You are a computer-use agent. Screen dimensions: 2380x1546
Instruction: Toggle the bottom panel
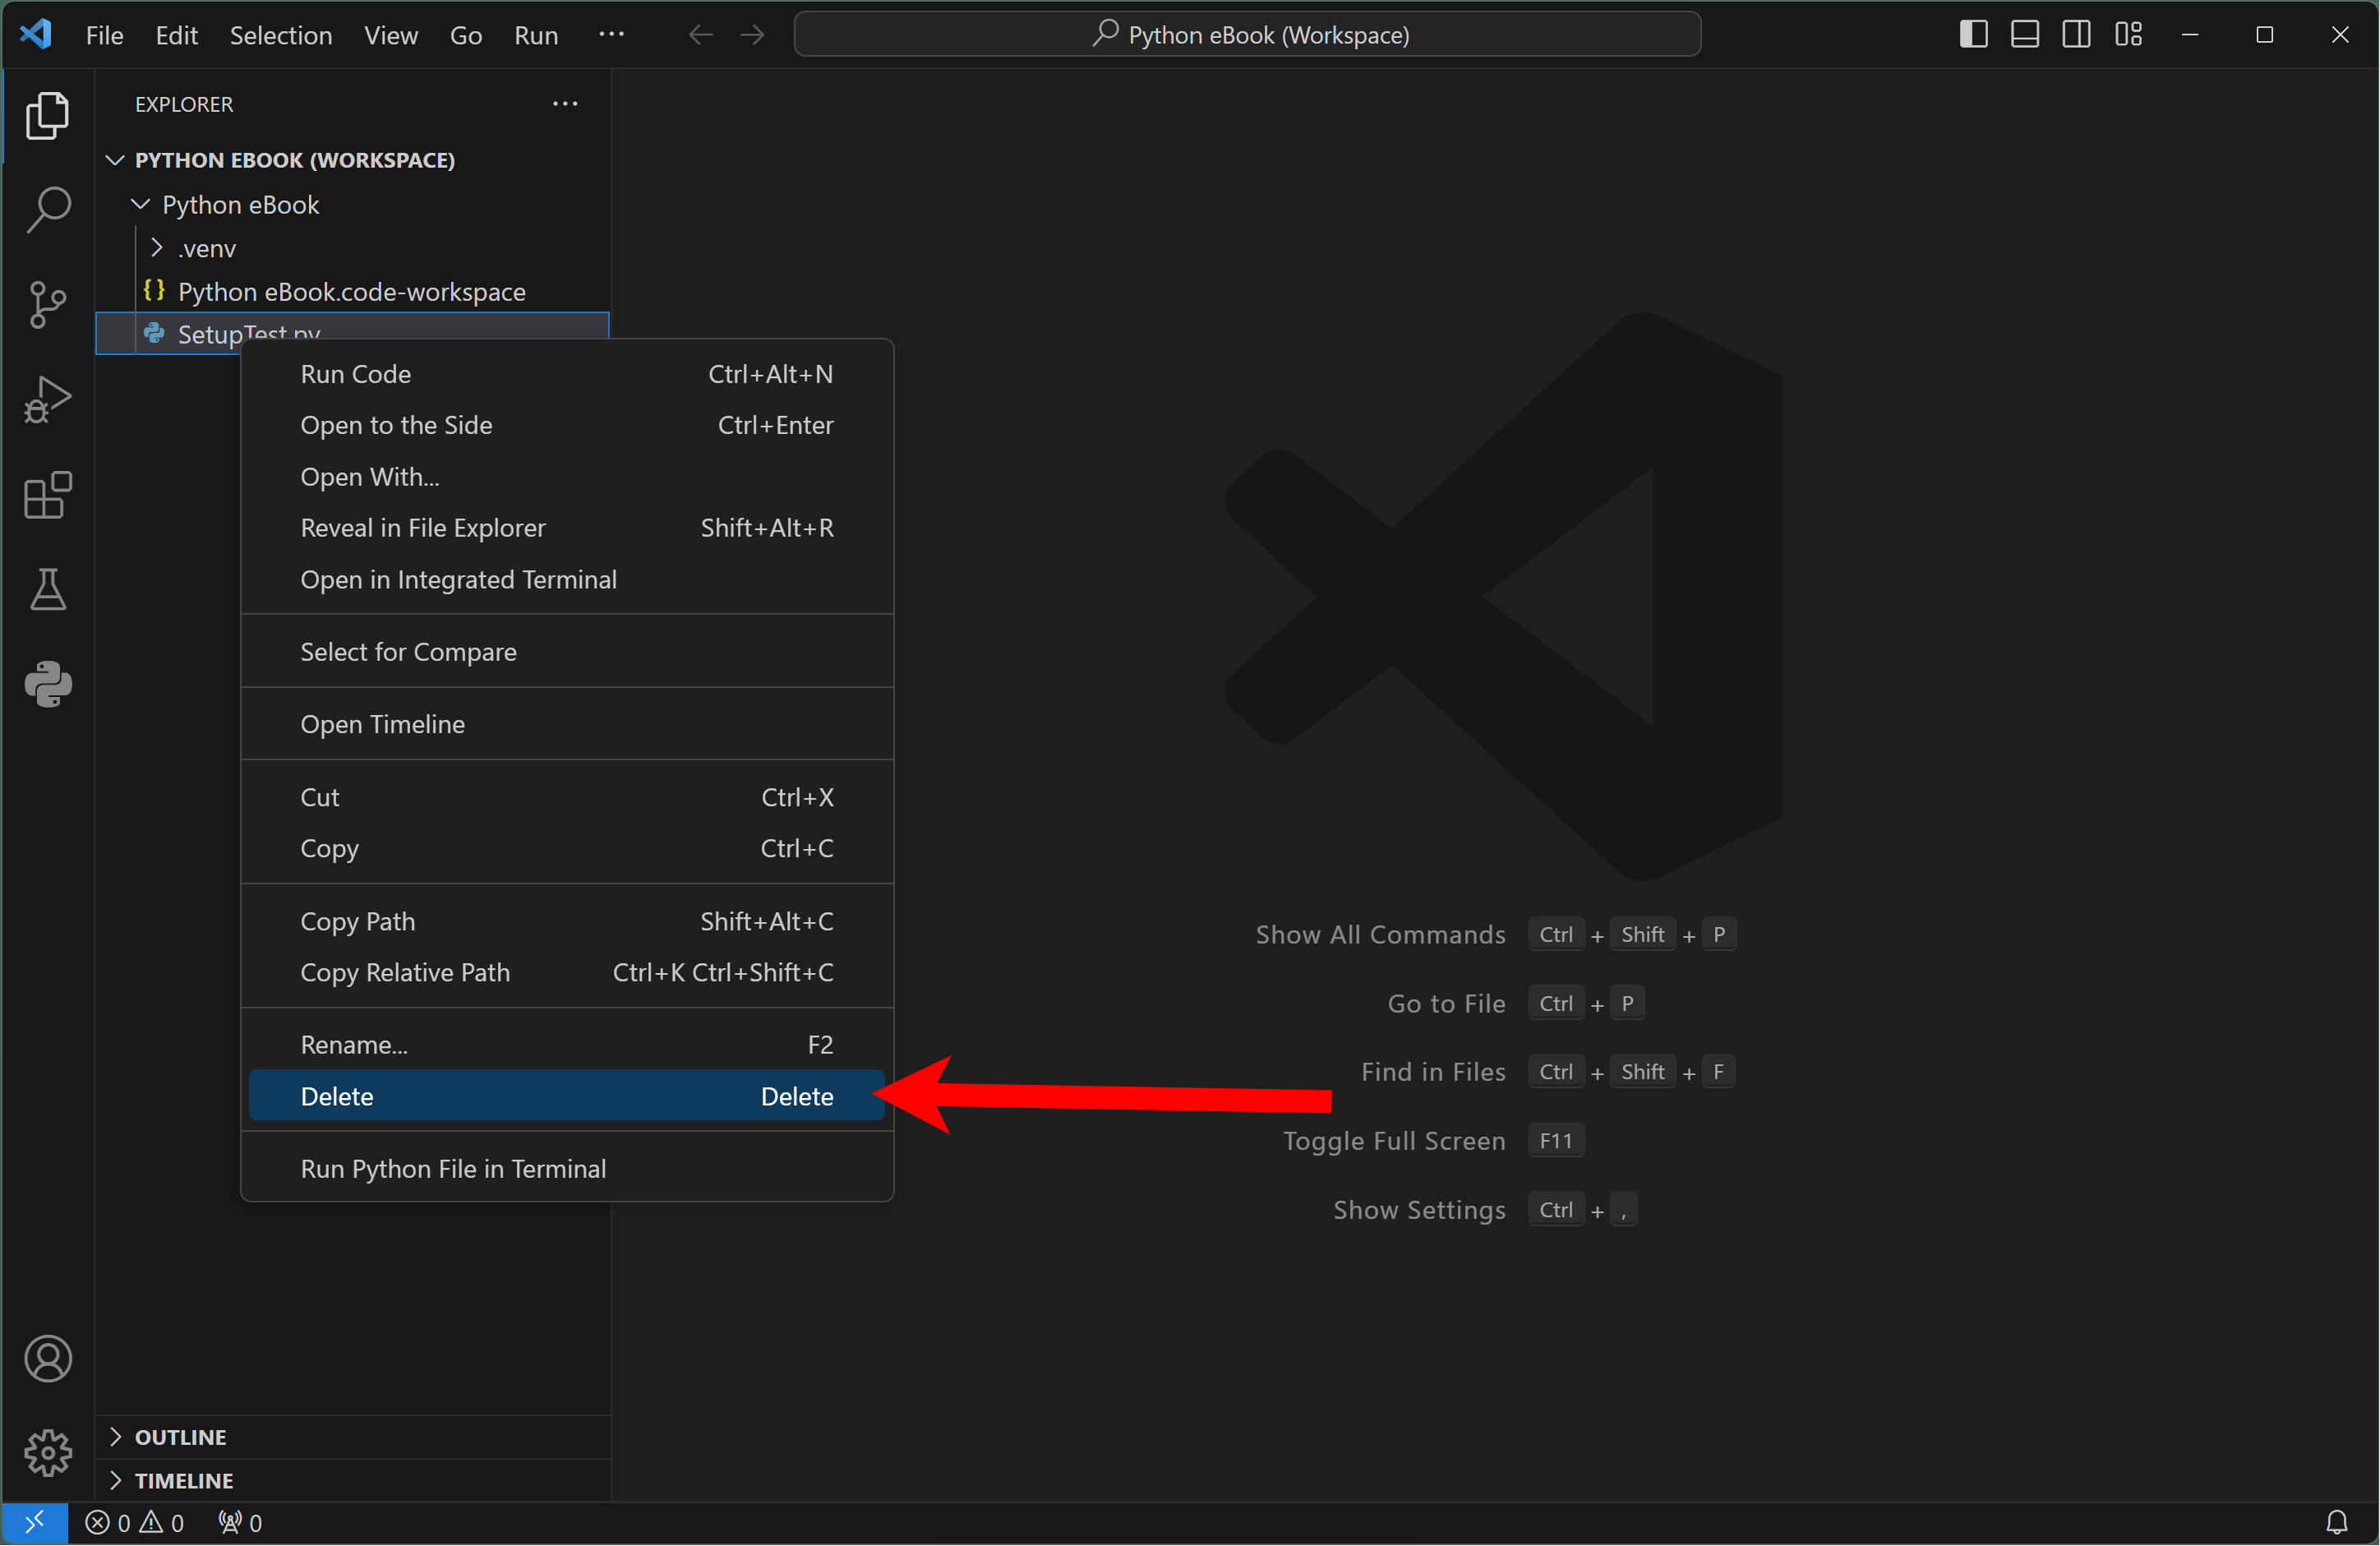(2025, 34)
